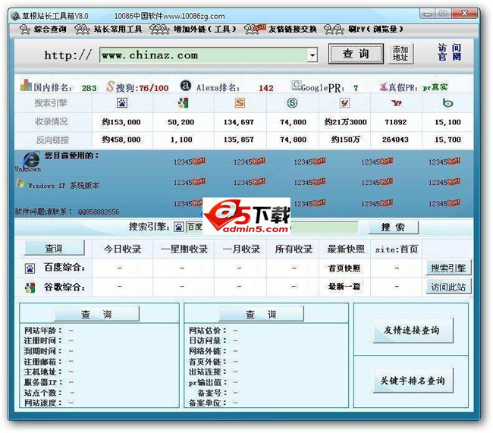
Task: Click the 最新快照 column header
Action: coord(346,249)
